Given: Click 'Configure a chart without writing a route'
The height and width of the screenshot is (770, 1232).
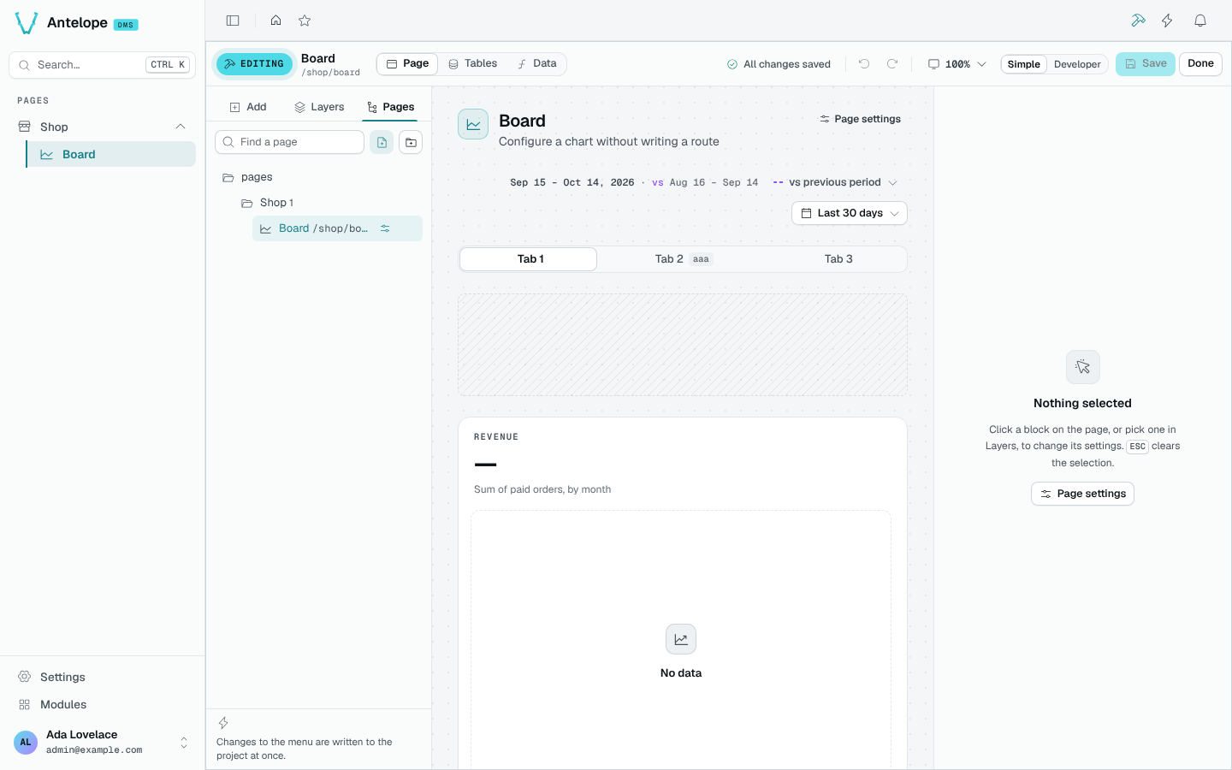Looking at the screenshot, I should coord(609,142).
